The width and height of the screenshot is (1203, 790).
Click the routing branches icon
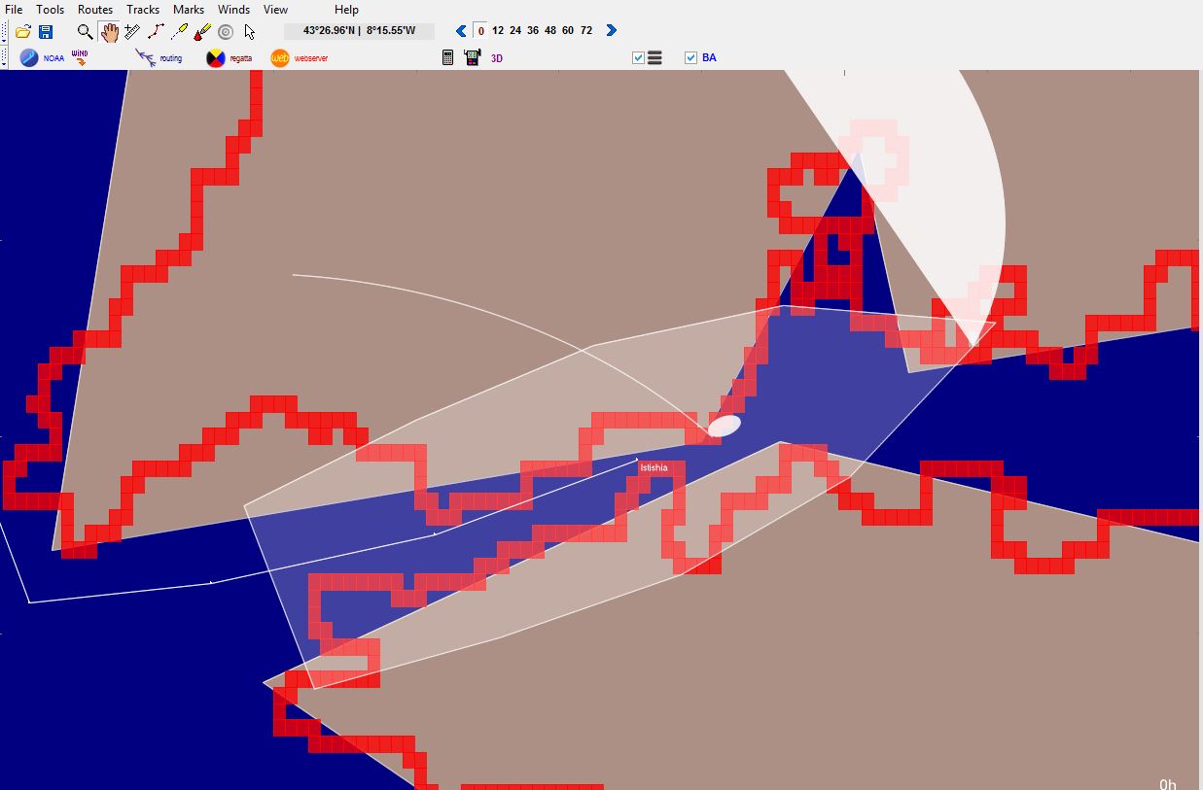point(145,57)
